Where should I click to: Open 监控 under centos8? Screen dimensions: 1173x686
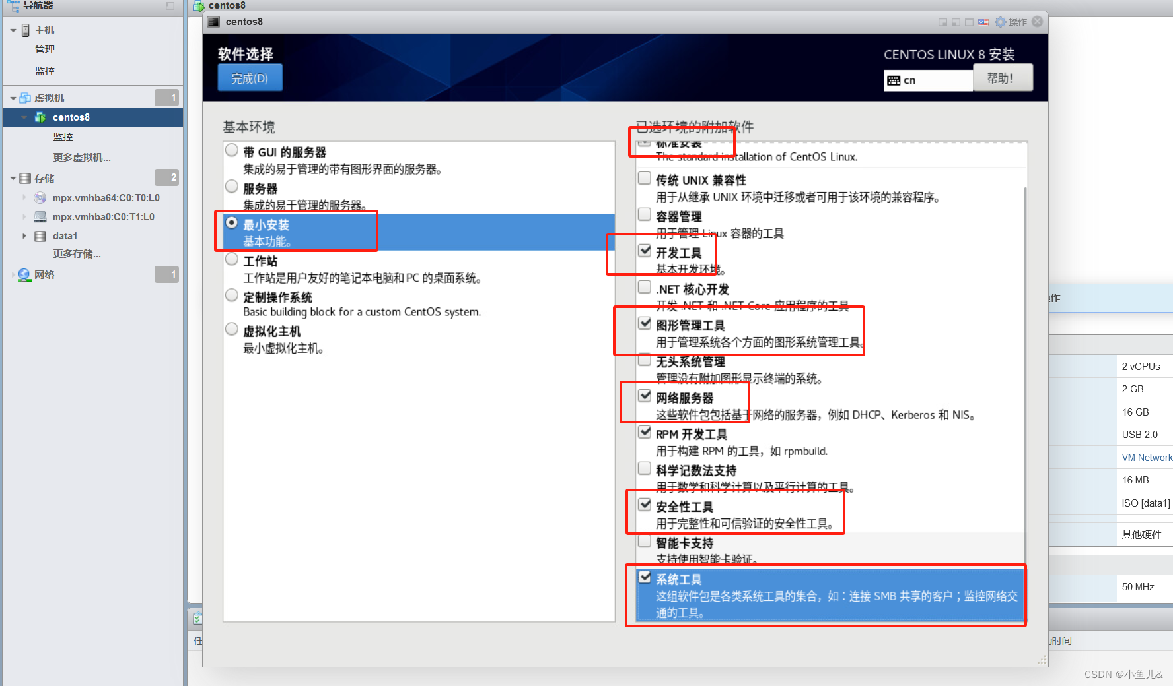(x=63, y=137)
